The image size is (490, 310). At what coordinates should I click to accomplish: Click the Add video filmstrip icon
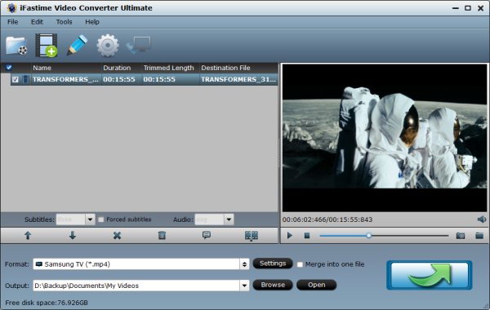(47, 46)
